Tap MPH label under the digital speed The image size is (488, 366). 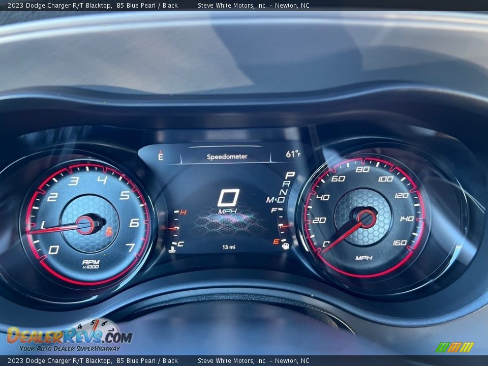tap(228, 211)
